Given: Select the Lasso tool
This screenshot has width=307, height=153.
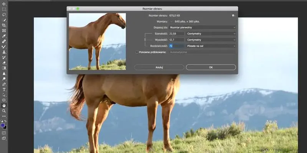Looking at the screenshot, I should [4, 15].
